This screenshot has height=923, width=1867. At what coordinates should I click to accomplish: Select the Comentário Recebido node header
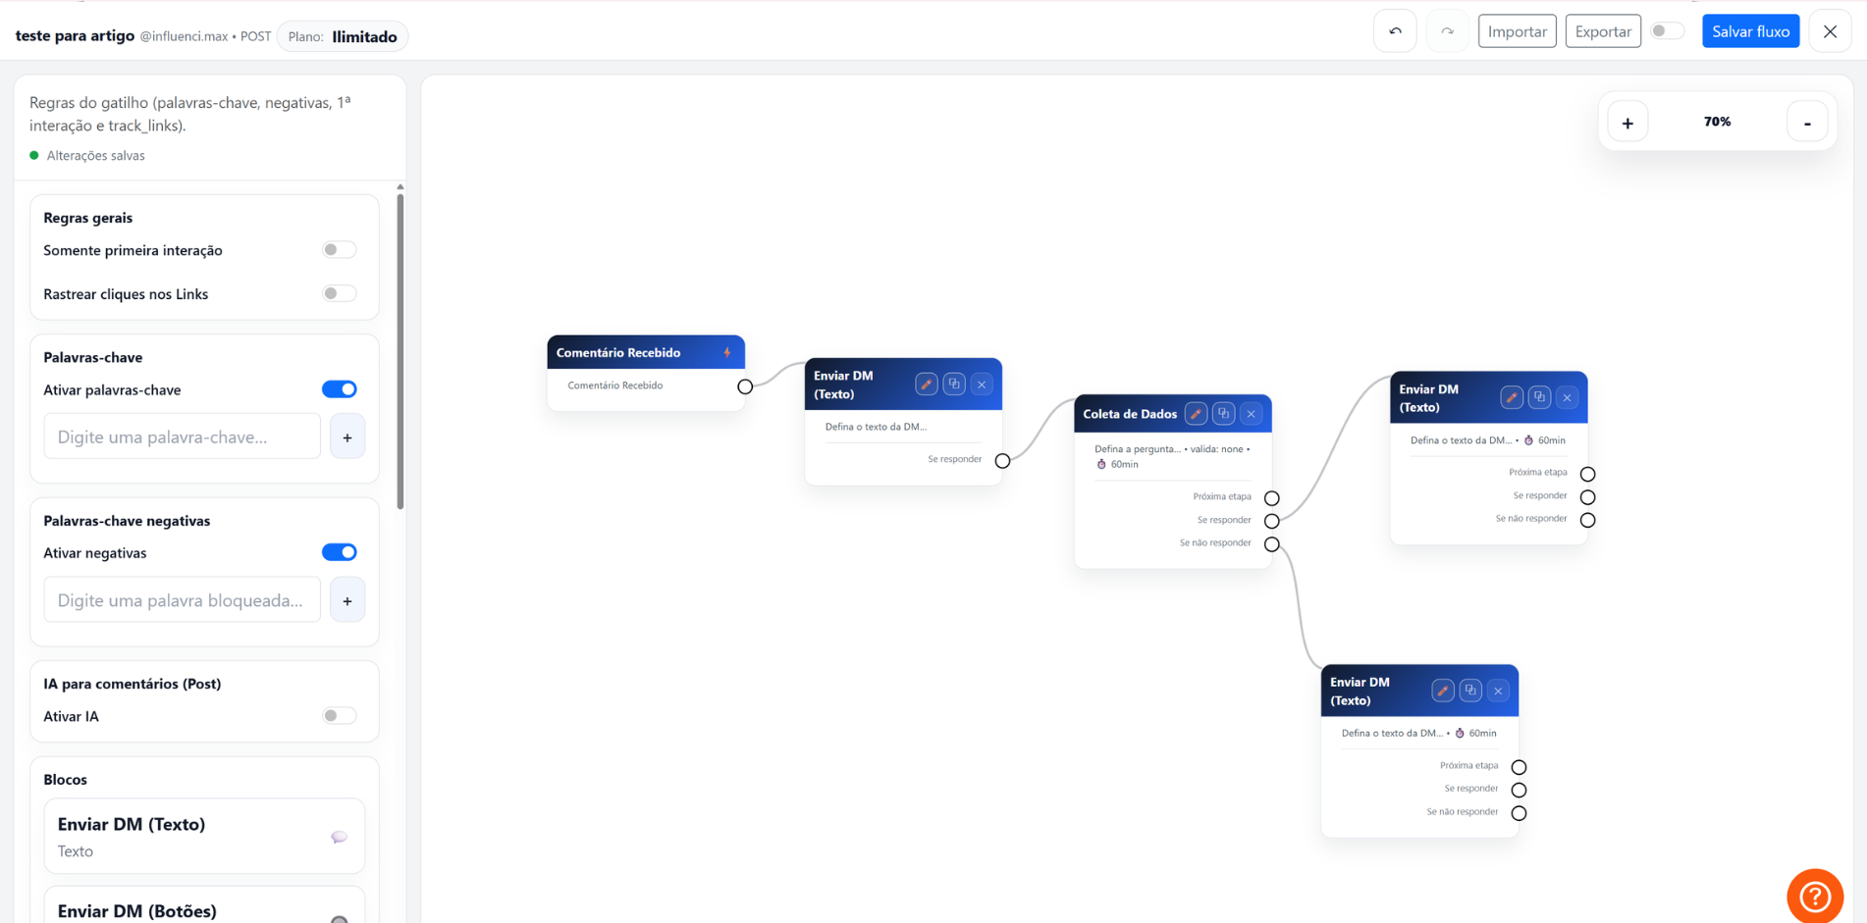[646, 352]
